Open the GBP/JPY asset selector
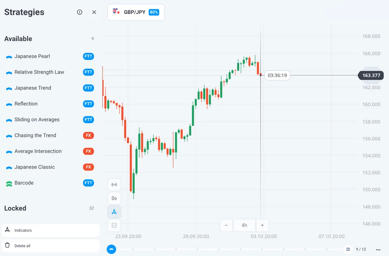 pos(136,12)
